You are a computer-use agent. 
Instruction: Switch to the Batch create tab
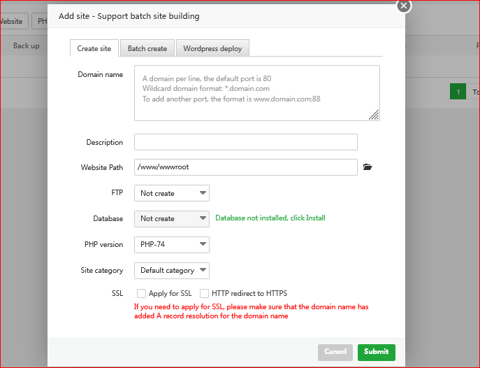pyautogui.click(x=147, y=48)
